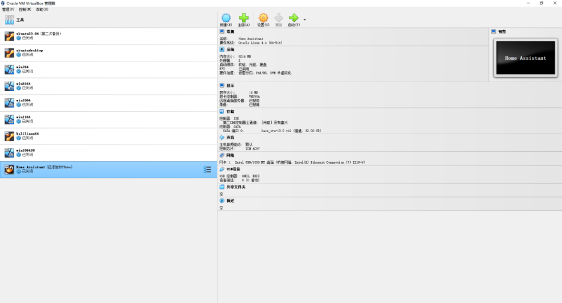This screenshot has height=303, width=562.
Task: Click the win106480 Windows OS icon
Action: click(x=9, y=153)
